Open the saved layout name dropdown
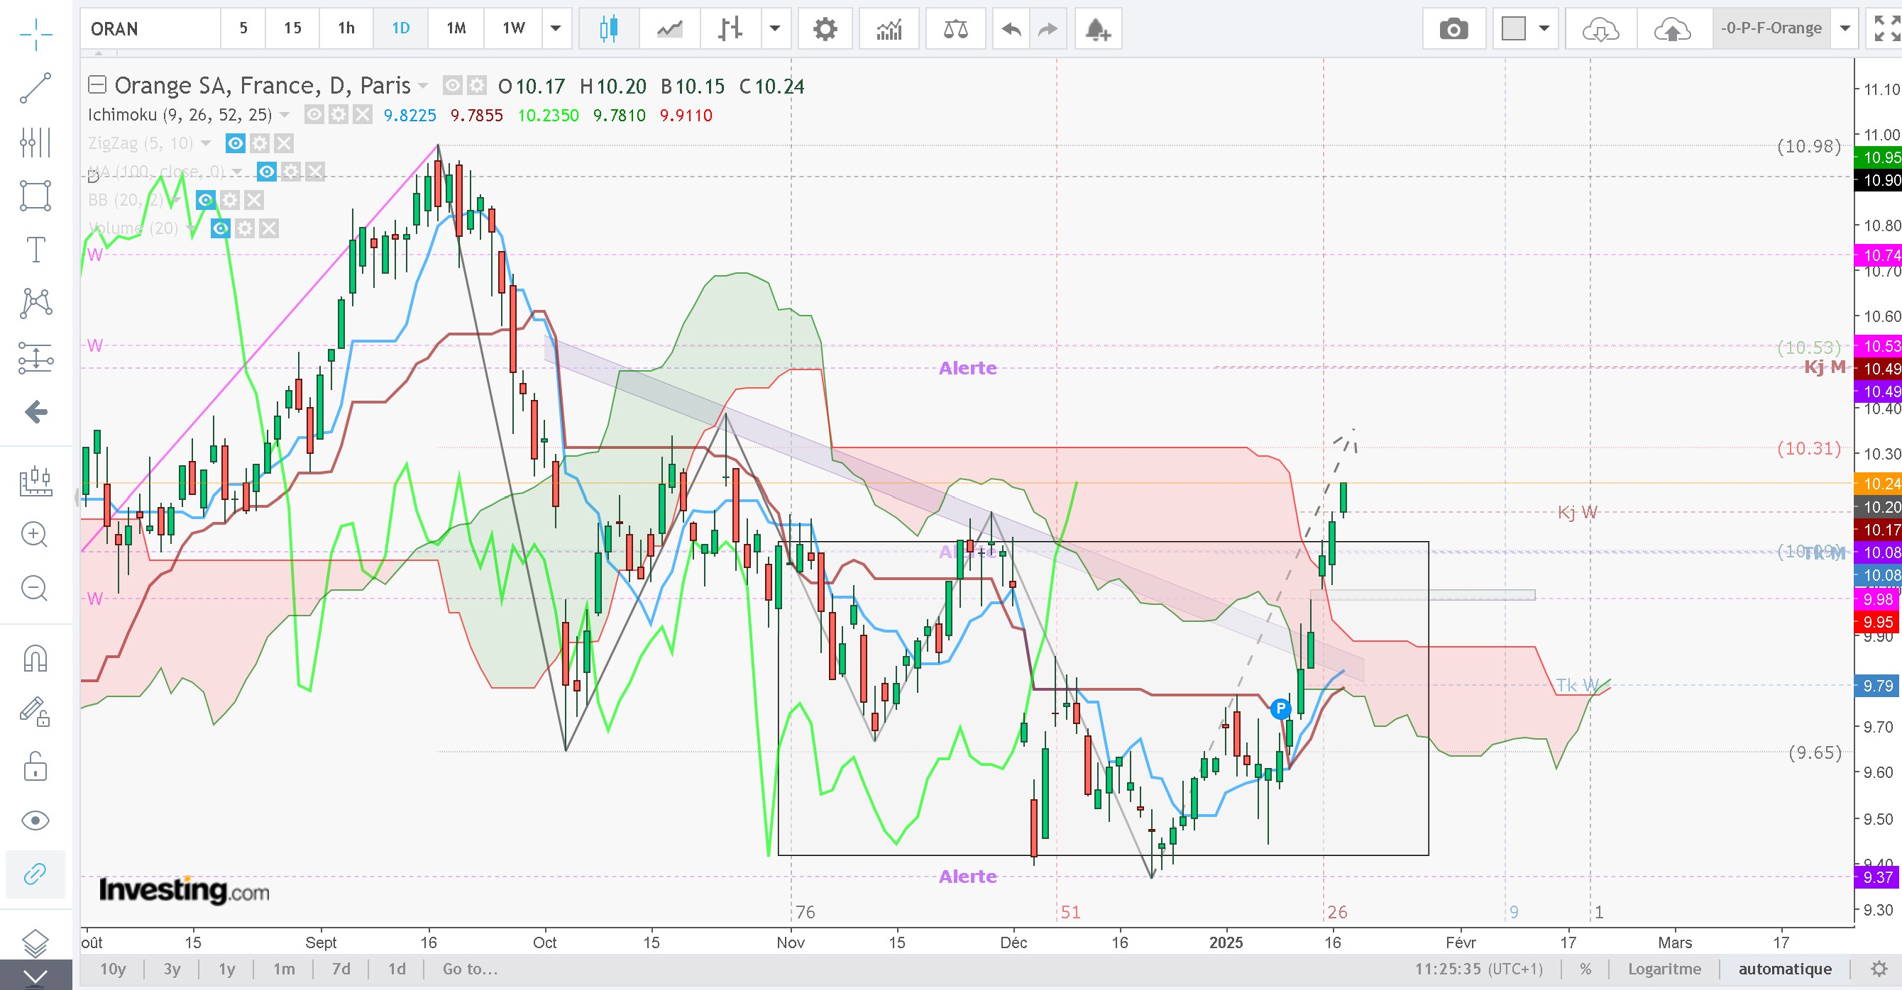The image size is (1902, 990). tap(1845, 29)
